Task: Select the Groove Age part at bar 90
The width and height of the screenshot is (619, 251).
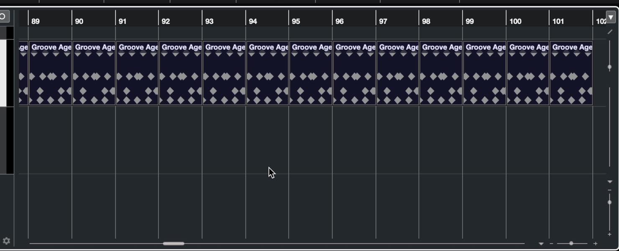Action: point(94,73)
